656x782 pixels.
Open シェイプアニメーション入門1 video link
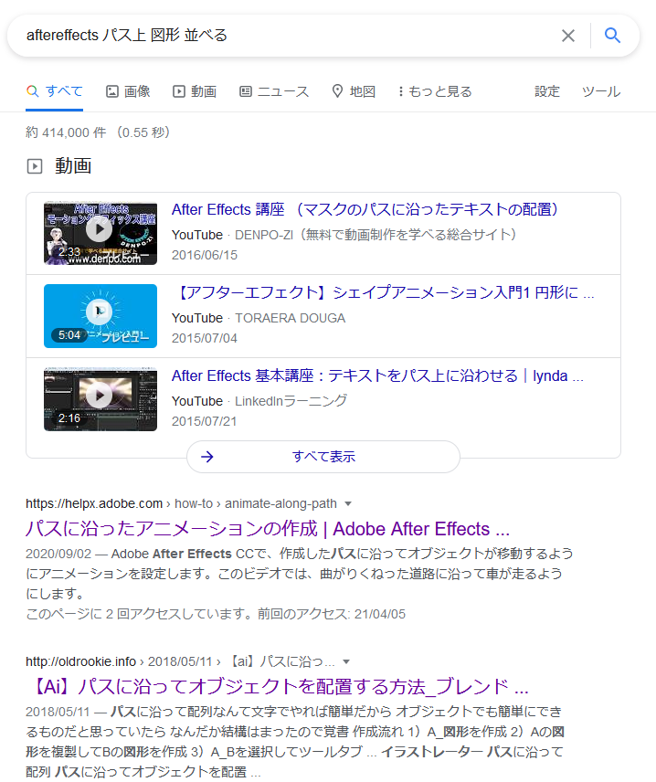[x=383, y=292]
